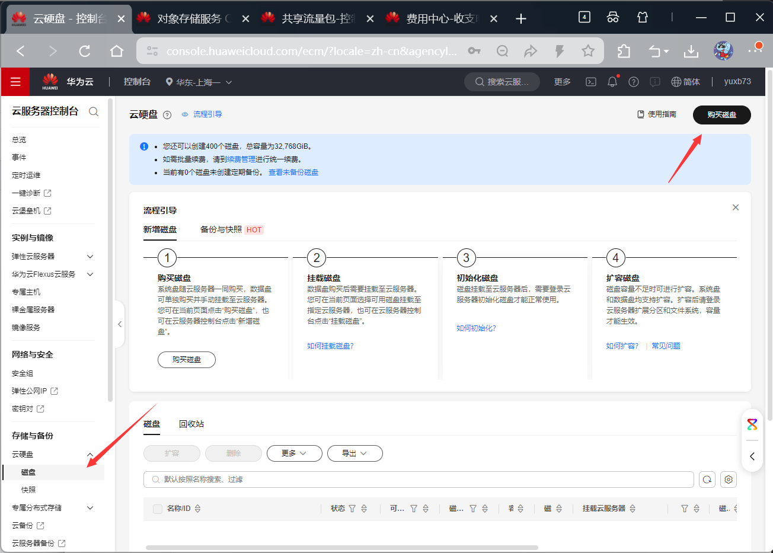Open the 更多 actions dropdown above table
Viewport: 773px width, 553px height.
[295, 453]
